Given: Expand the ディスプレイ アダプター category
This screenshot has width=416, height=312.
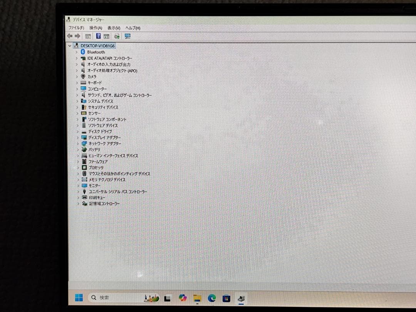Looking at the screenshot, I should pos(78,138).
